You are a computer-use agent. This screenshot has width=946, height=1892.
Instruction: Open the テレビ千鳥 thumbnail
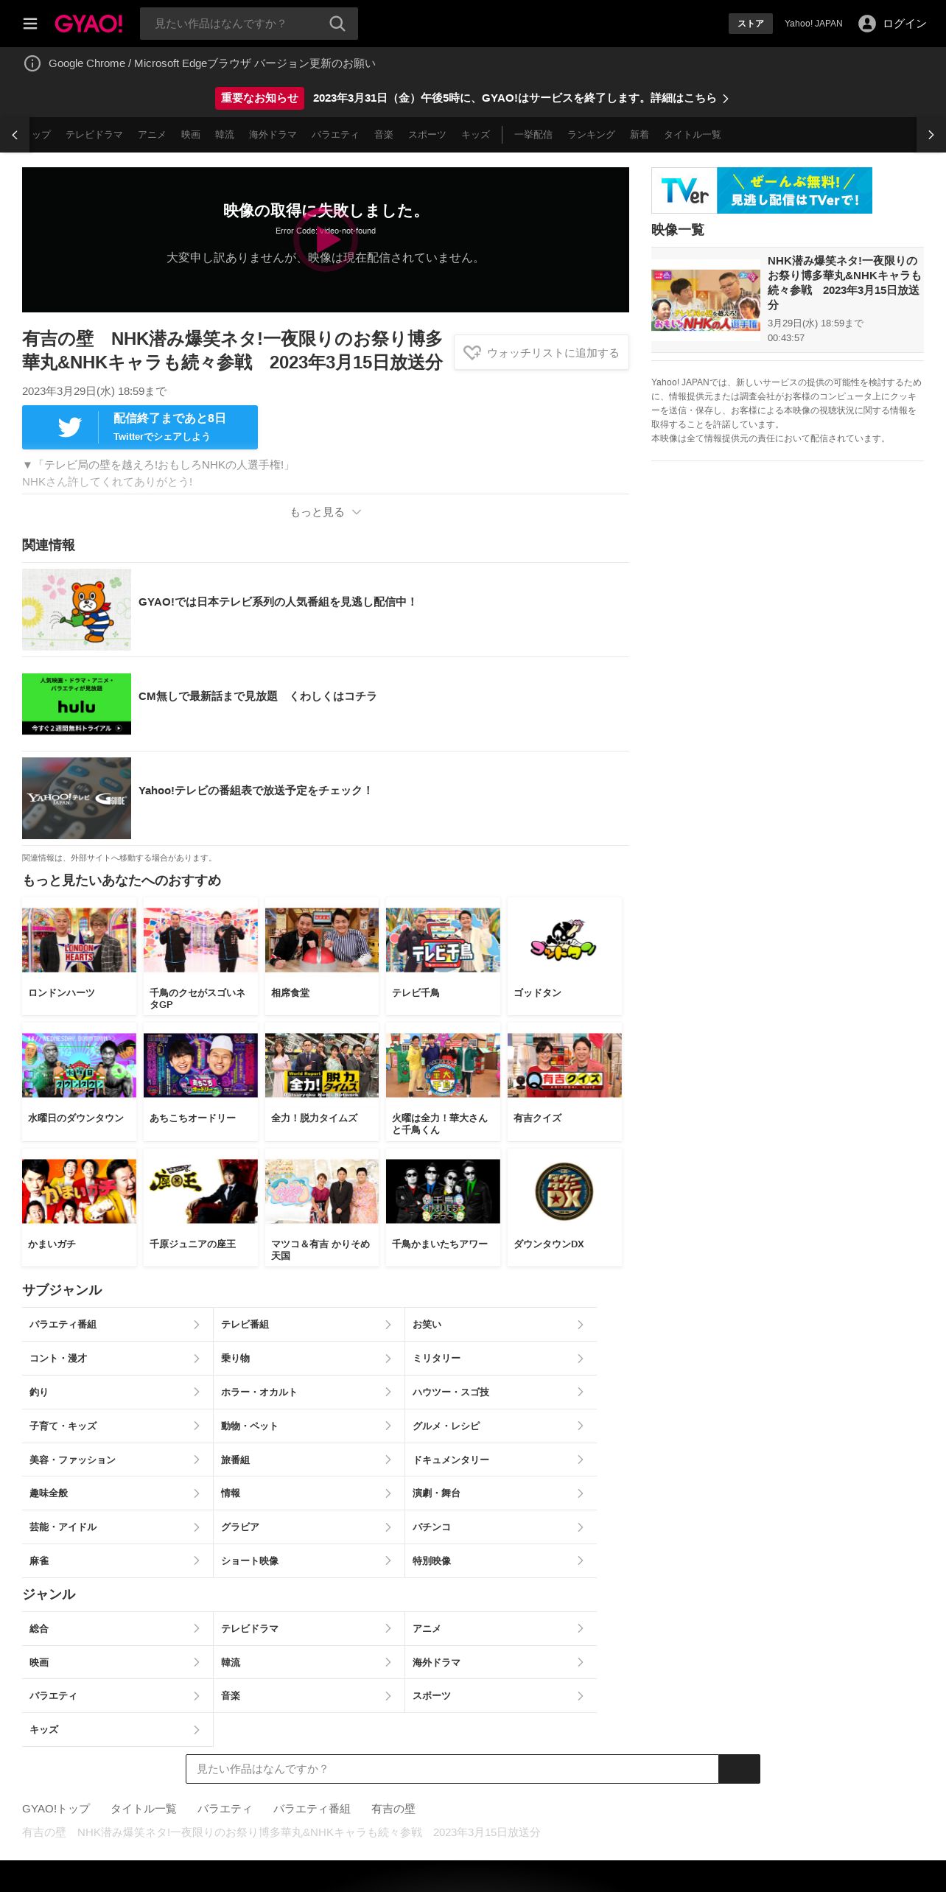click(443, 939)
